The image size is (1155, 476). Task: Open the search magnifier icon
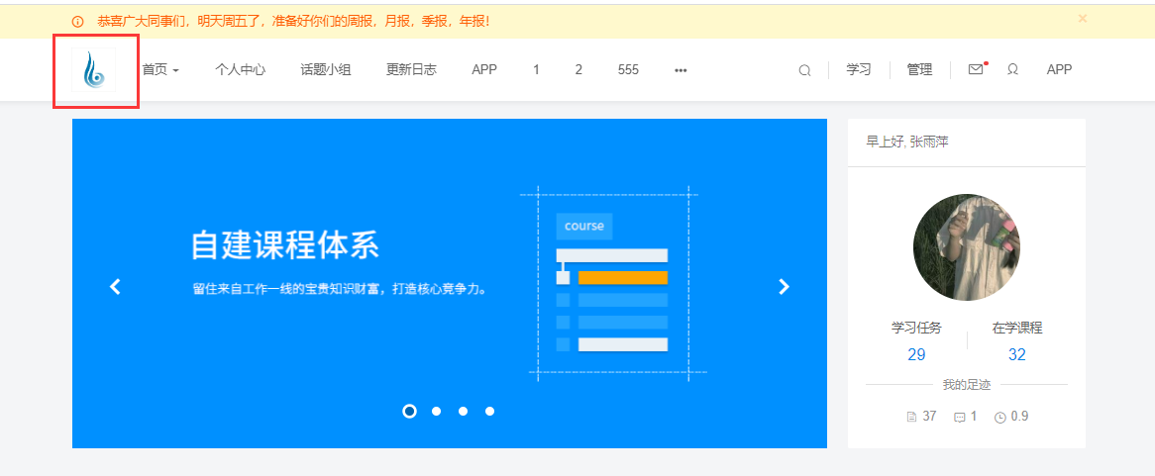804,70
